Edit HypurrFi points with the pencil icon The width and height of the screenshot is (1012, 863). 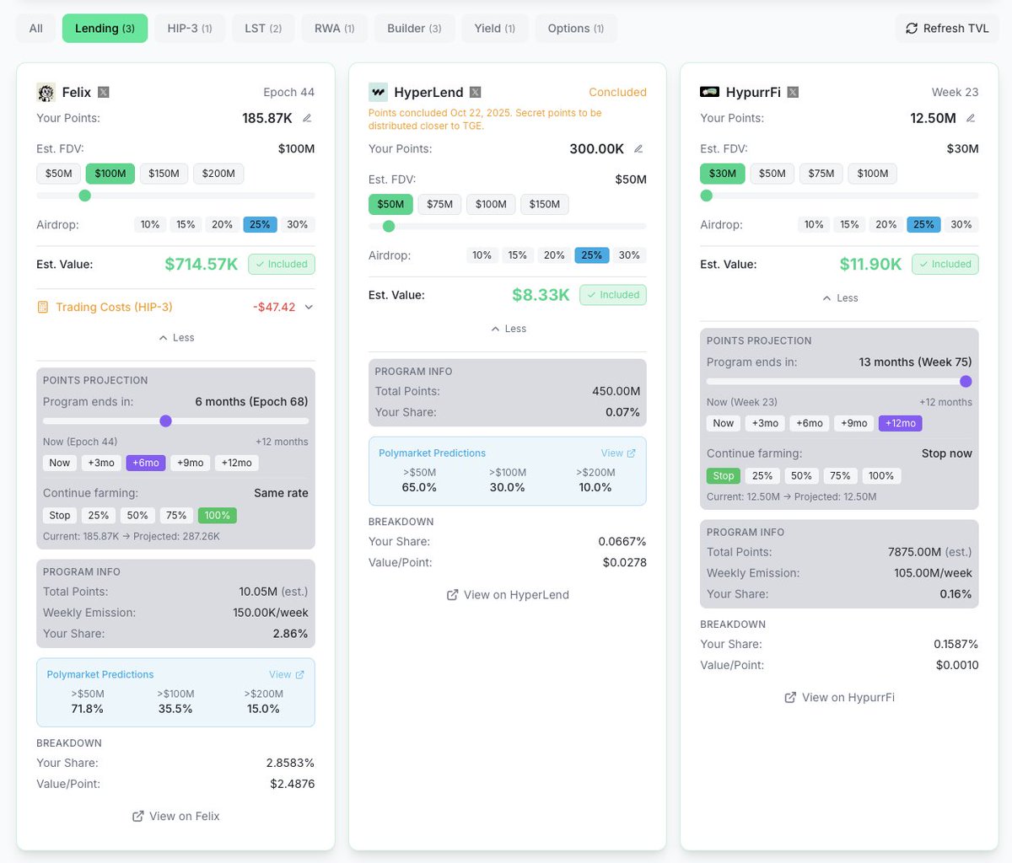tap(971, 118)
